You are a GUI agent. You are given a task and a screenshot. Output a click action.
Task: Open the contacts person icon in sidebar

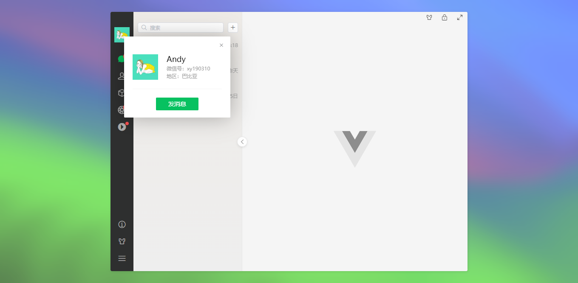121,76
